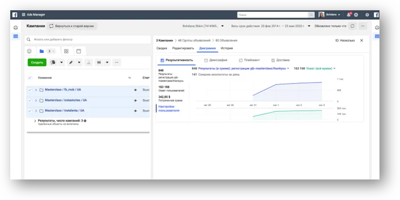
Task: Switch to the История tab
Action: coord(227,48)
